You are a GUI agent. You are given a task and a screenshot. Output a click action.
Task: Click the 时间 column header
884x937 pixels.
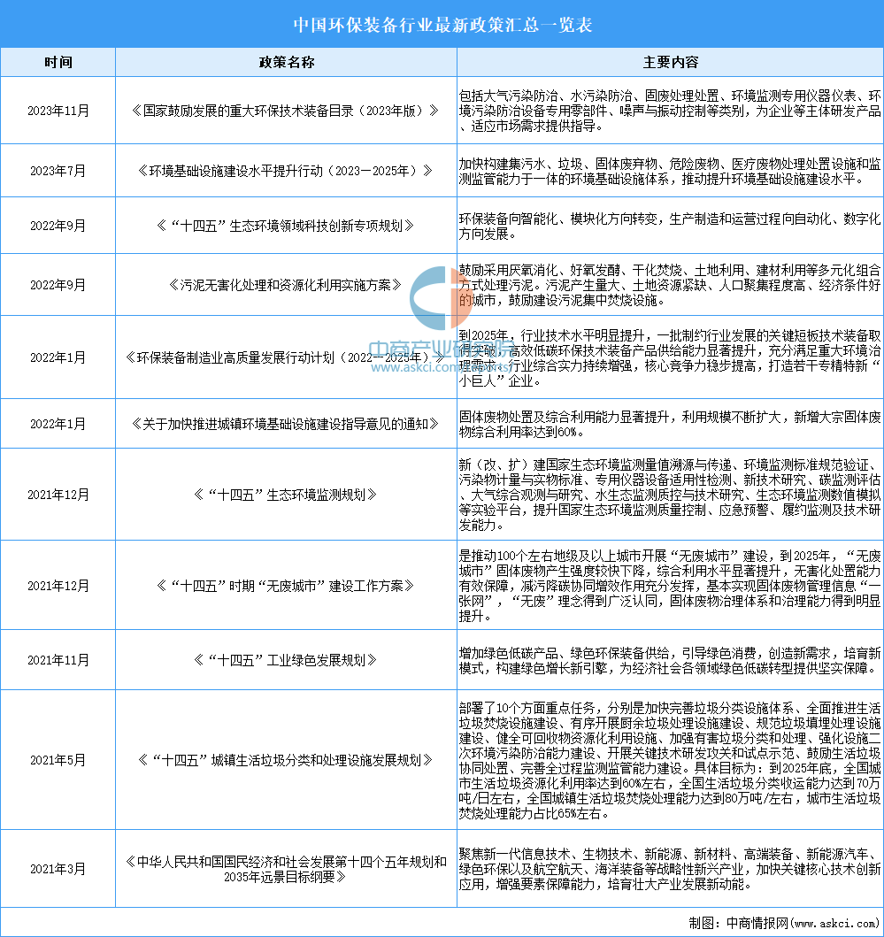[58, 62]
